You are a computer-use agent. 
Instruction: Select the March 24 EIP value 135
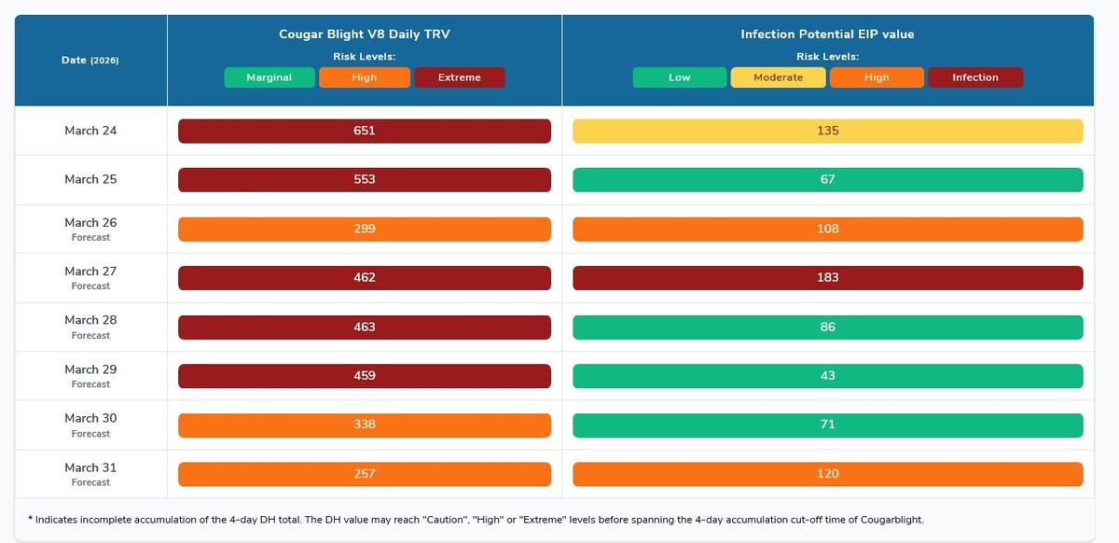point(827,131)
